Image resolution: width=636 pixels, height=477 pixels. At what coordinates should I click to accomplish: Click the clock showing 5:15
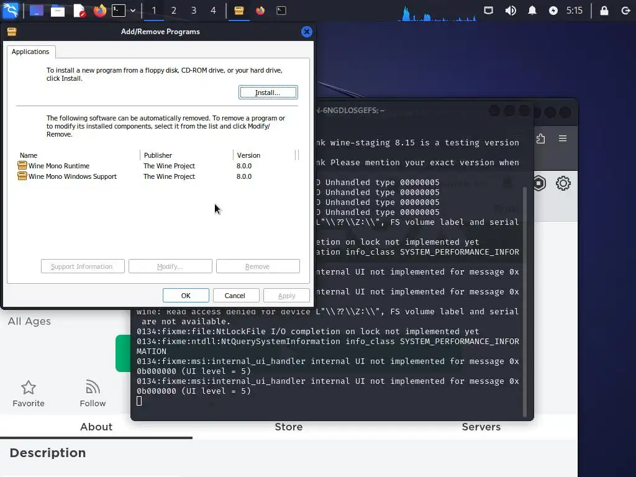pos(575,11)
